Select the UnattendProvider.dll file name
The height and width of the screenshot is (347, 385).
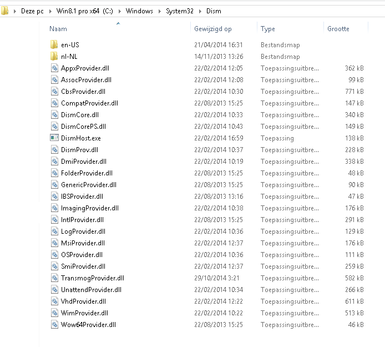pos(91,290)
